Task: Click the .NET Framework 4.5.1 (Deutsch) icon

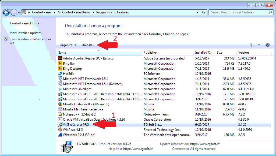Action: point(60,84)
